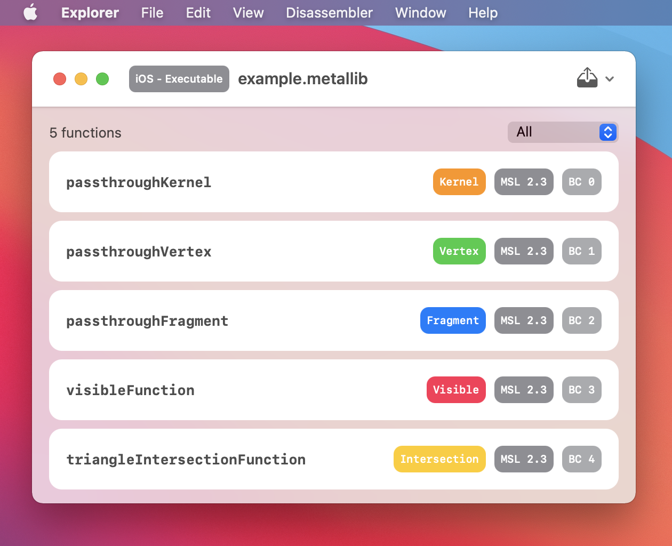Click the Visible badge on visibleFunction

tap(456, 390)
